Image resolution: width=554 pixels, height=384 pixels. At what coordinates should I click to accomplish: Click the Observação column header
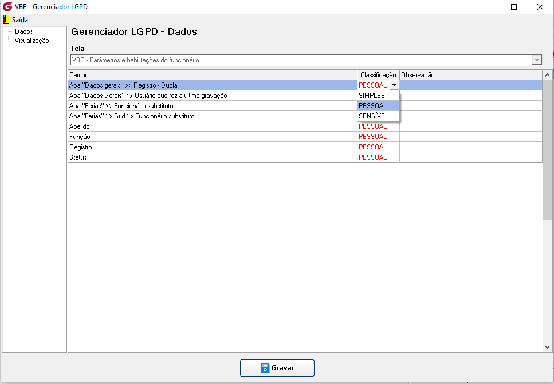click(x=470, y=75)
